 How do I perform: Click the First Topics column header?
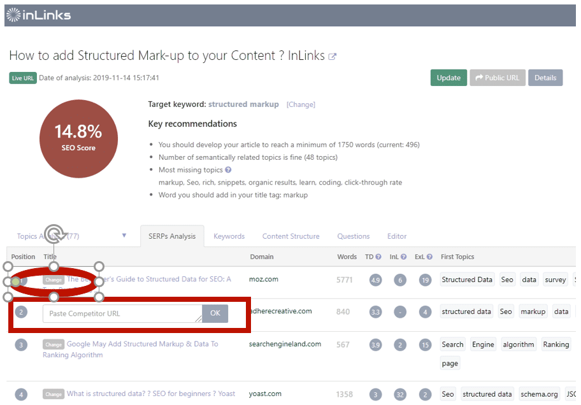[457, 257]
